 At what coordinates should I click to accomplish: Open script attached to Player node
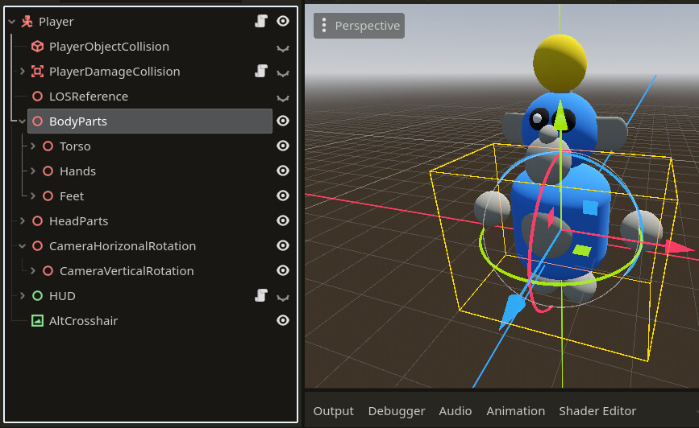click(x=260, y=22)
